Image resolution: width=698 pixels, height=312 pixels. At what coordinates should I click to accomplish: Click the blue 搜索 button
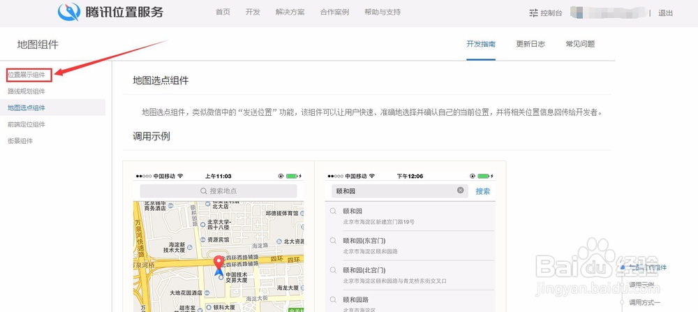pyautogui.click(x=483, y=191)
